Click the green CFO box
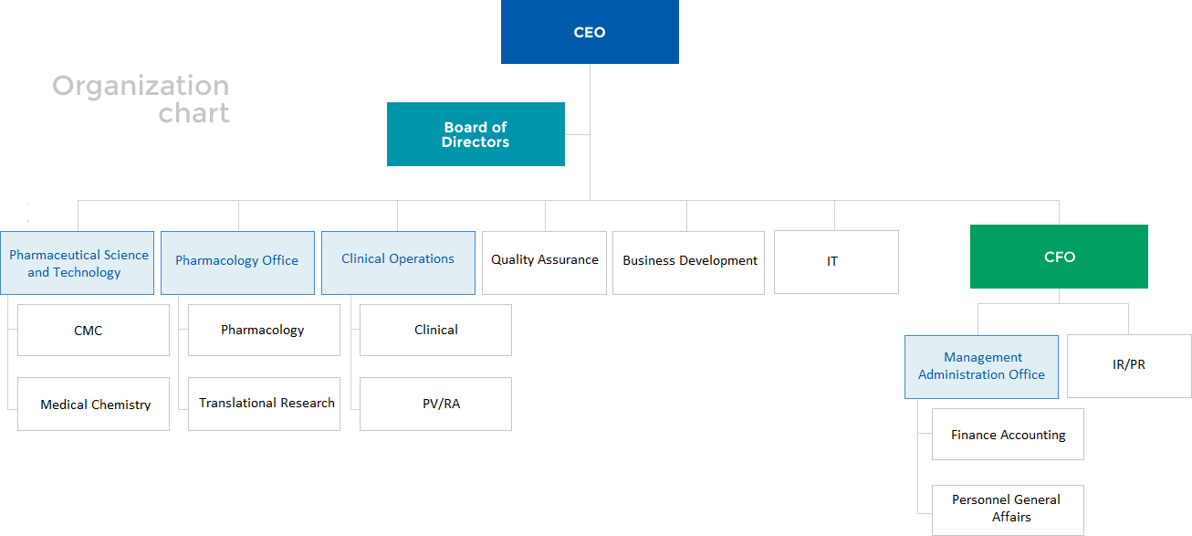Viewport: 1192px width, 536px height. point(1059,257)
